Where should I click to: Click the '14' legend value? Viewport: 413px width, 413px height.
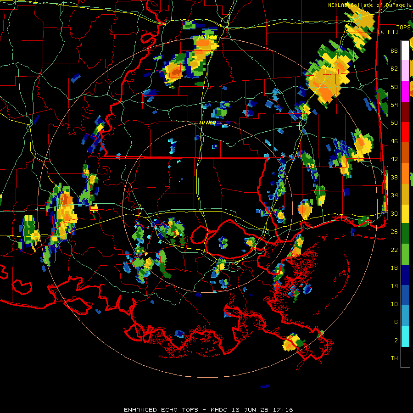(394, 286)
